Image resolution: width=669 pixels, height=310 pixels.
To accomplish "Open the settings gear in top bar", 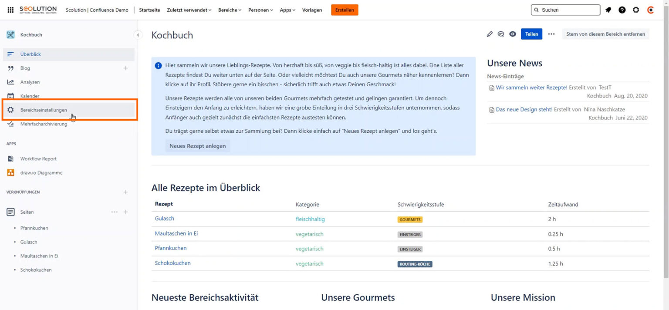I will pos(636,10).
